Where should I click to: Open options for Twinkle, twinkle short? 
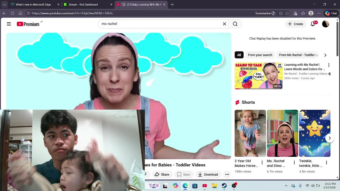click(x=326, y=163)
